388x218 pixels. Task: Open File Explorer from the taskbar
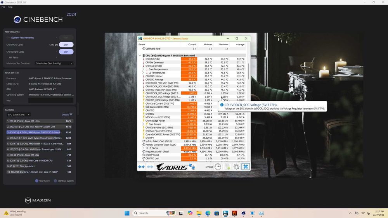199,213
